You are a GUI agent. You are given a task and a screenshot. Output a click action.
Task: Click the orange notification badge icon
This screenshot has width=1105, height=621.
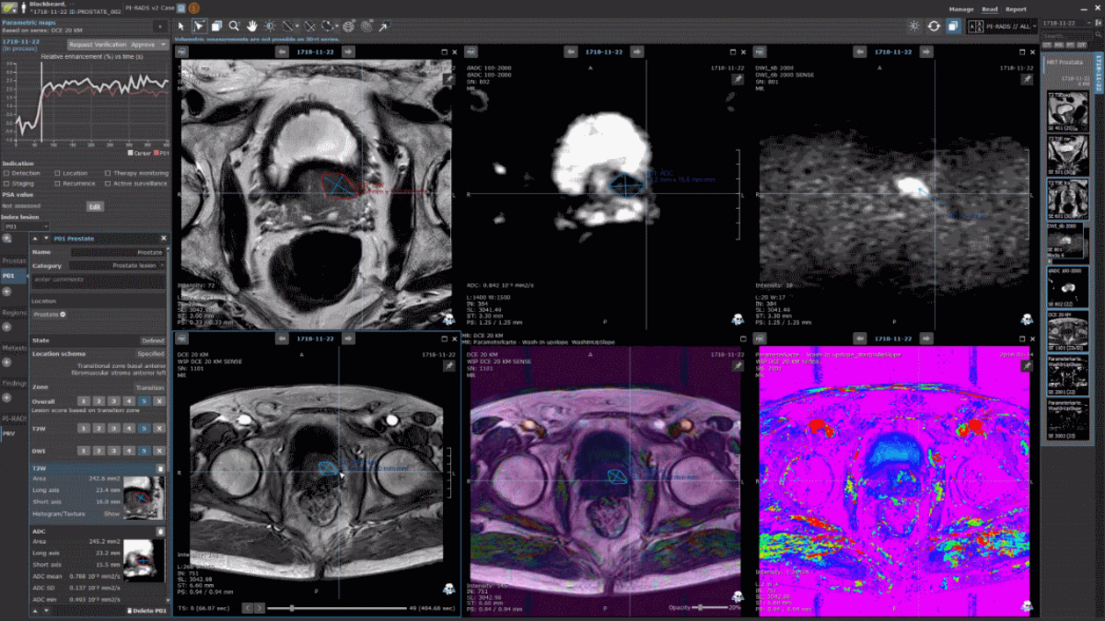[194, 9]
